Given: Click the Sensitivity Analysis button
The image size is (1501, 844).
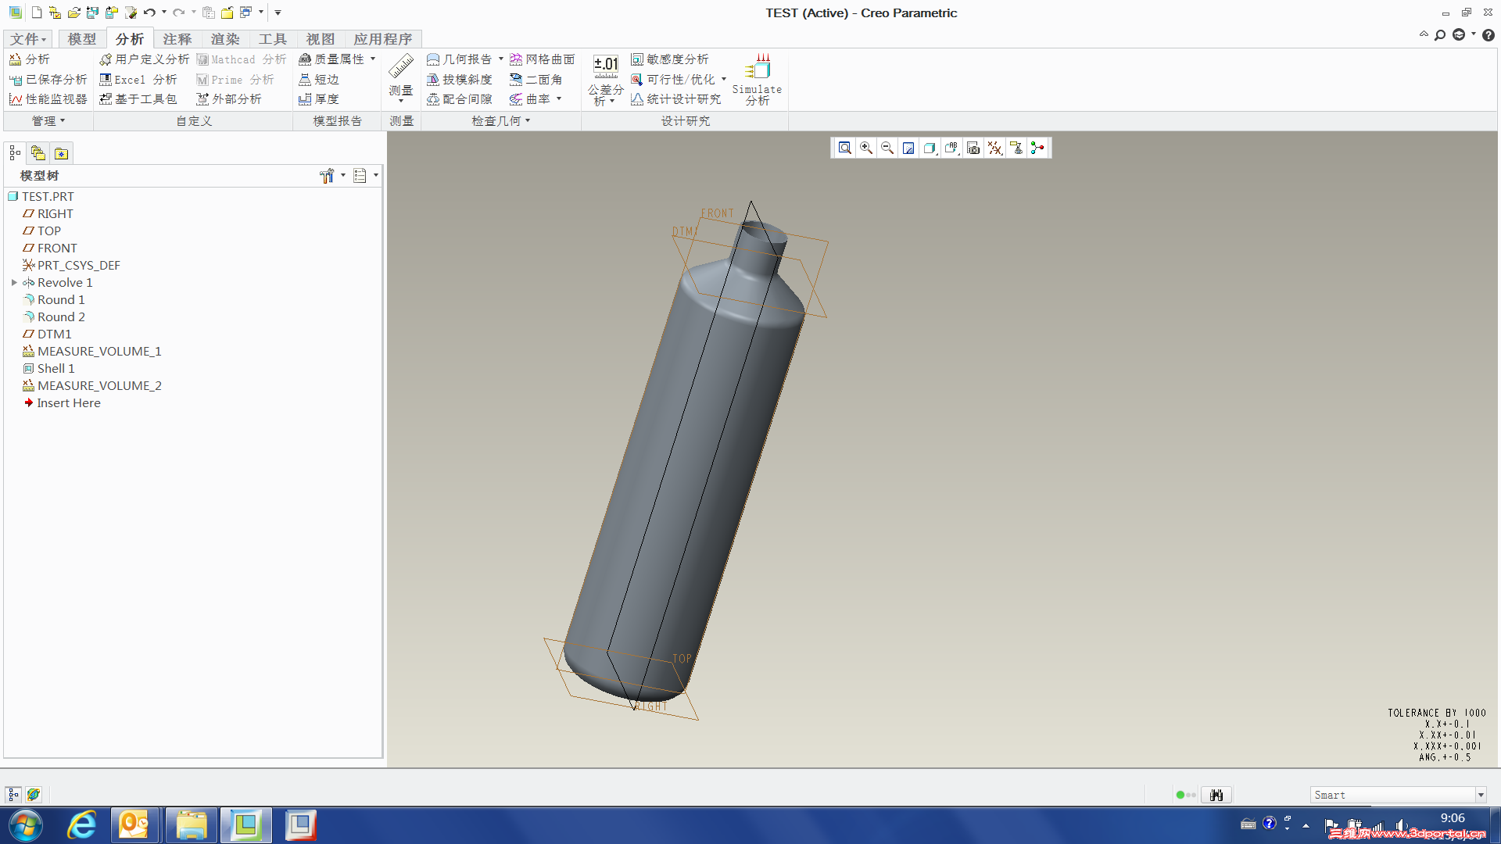Looking at the screenshot, I should (x=670, y=59).
